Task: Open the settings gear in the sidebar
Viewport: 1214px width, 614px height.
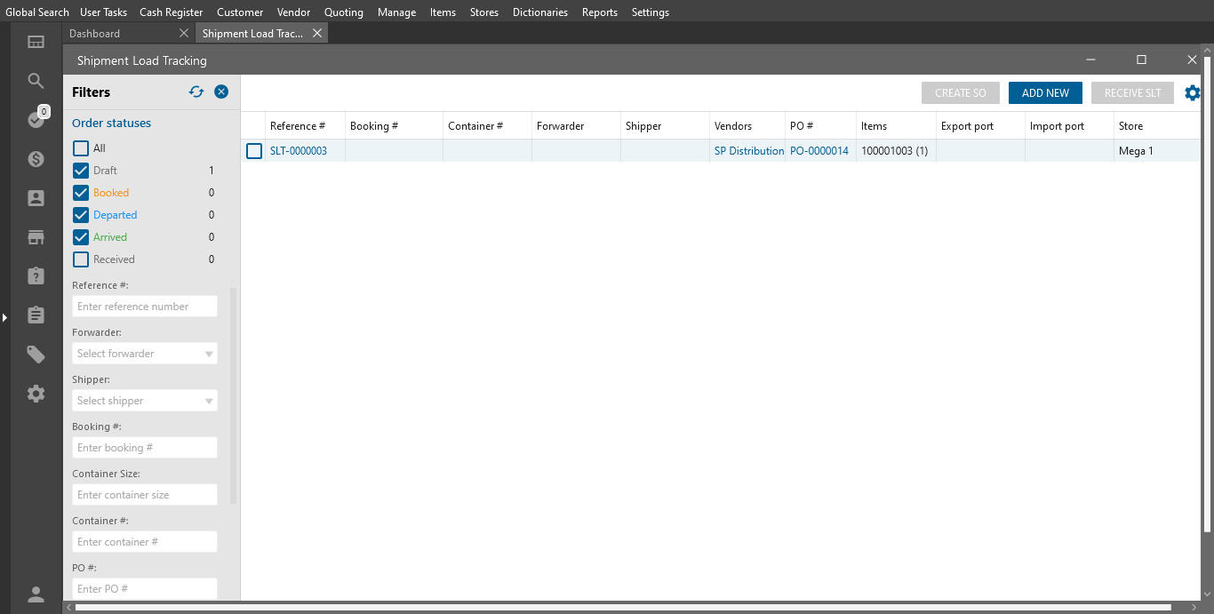Action: click(36, 394)
